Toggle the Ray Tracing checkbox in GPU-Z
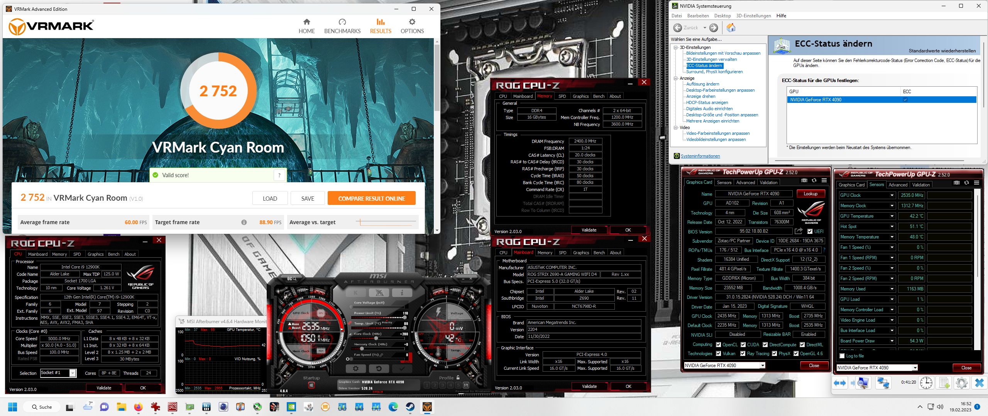Viewport: 988px width, 416px height. tap(743, 354)
